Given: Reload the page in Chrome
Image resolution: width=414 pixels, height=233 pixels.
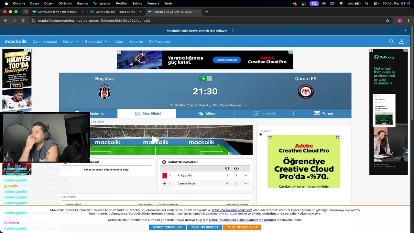Looking at the screenshot, I should coord(23,20).
